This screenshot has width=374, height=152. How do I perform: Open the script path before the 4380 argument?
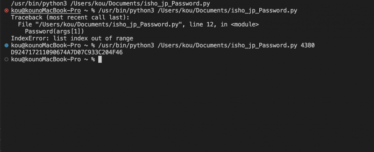[227, 45]
